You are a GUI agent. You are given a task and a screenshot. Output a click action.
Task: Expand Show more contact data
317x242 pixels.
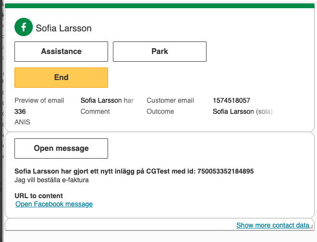pyautogui.click(x=273, y=225)
